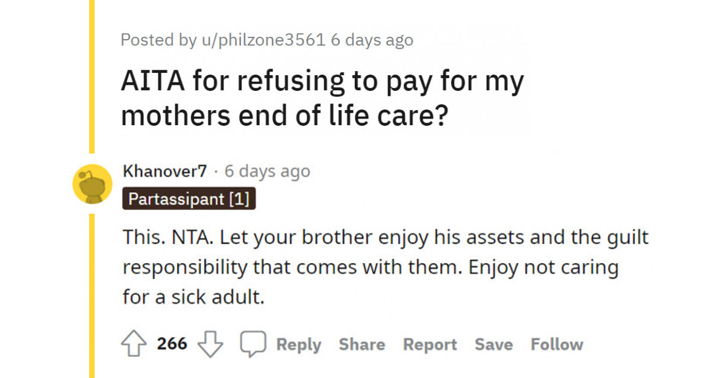Click the Partassipant [1] flair tag
The image size is (723, 378).
point(189,199)
